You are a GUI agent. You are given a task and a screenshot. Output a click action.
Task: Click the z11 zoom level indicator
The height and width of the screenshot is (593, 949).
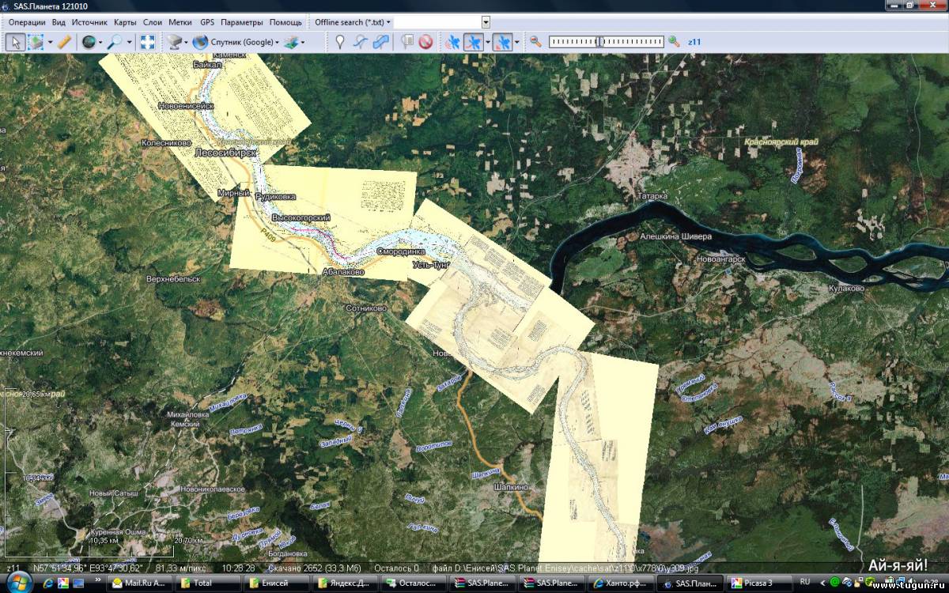tap(694, 42)
